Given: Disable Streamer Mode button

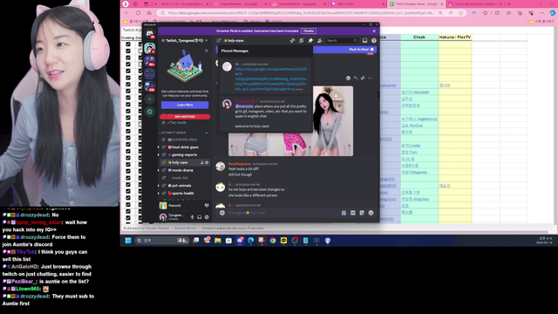Looking at the screenshot, I should tap(309, 31).
